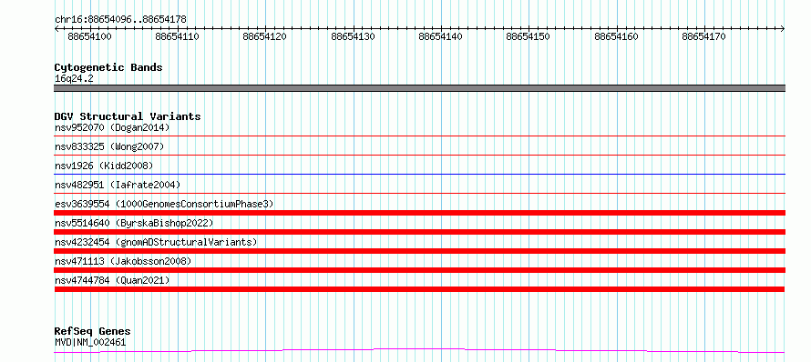Click the blue line under nsv1926
The width and height of the screenshot is (811, 362).
point(419,174)
